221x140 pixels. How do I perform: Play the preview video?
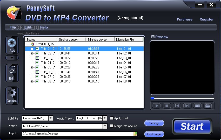tap(156, 106)
